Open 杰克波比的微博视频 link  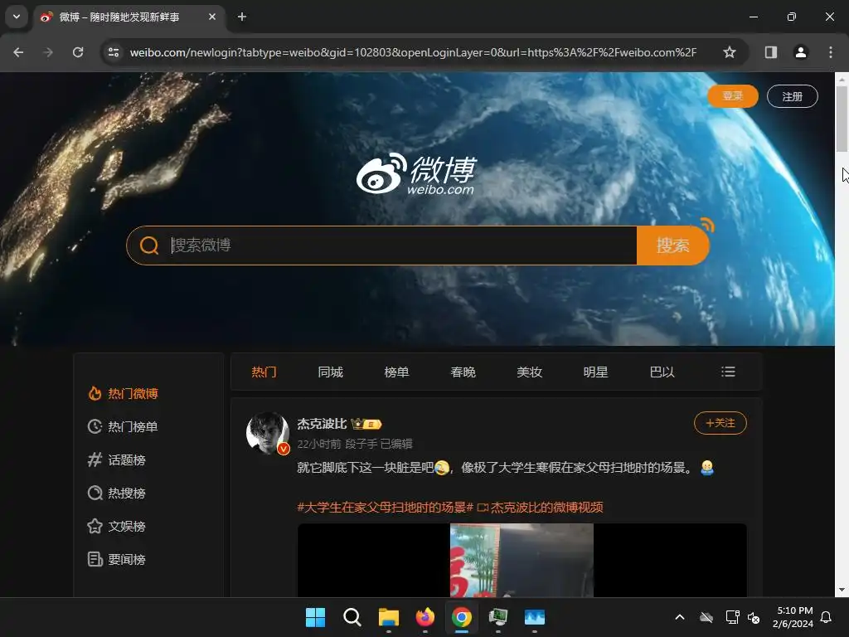click(x=541, y=508)
